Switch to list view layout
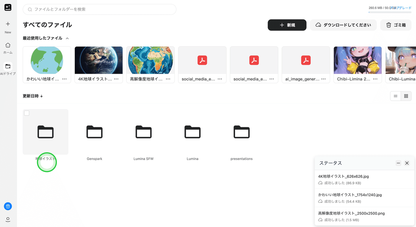Viewport: 416px width, 227px height. click(396, 96)
